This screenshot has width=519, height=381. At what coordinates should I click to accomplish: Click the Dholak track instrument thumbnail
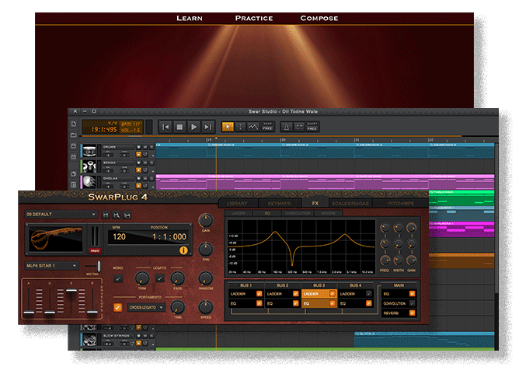(89, 182)
